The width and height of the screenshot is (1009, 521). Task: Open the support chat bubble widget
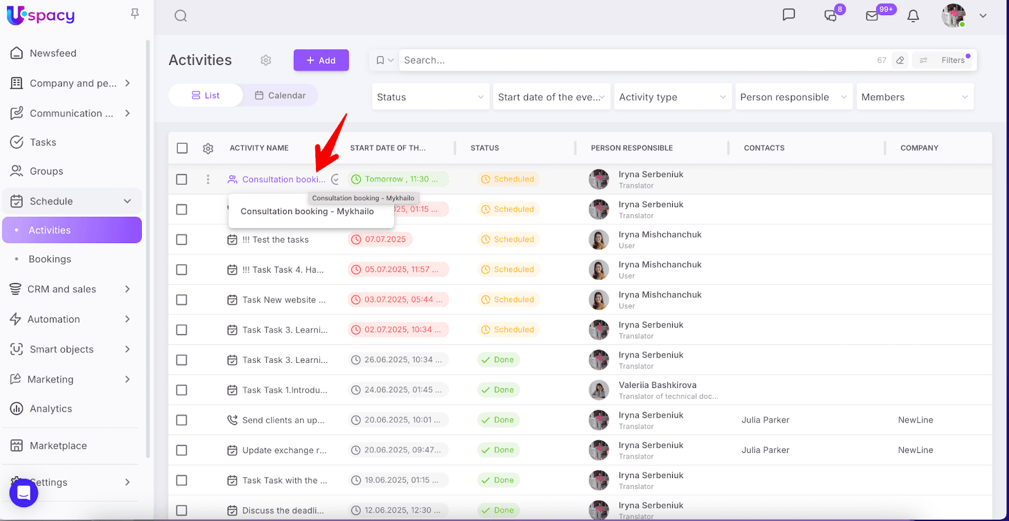point(24,493)
